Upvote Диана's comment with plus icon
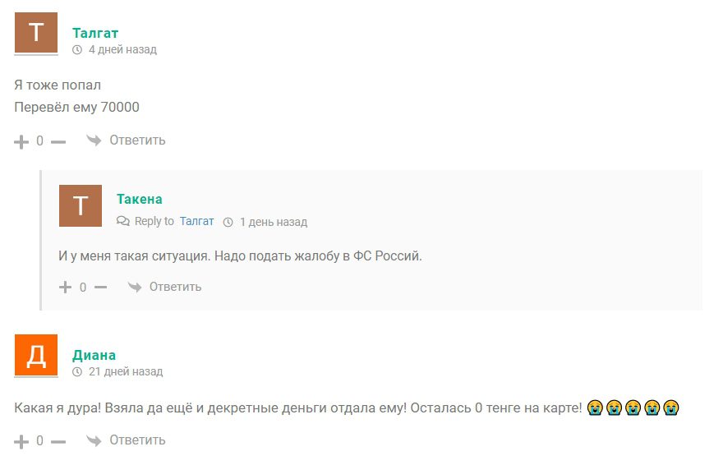Screen dimensions: 714x465 [21, 441]
